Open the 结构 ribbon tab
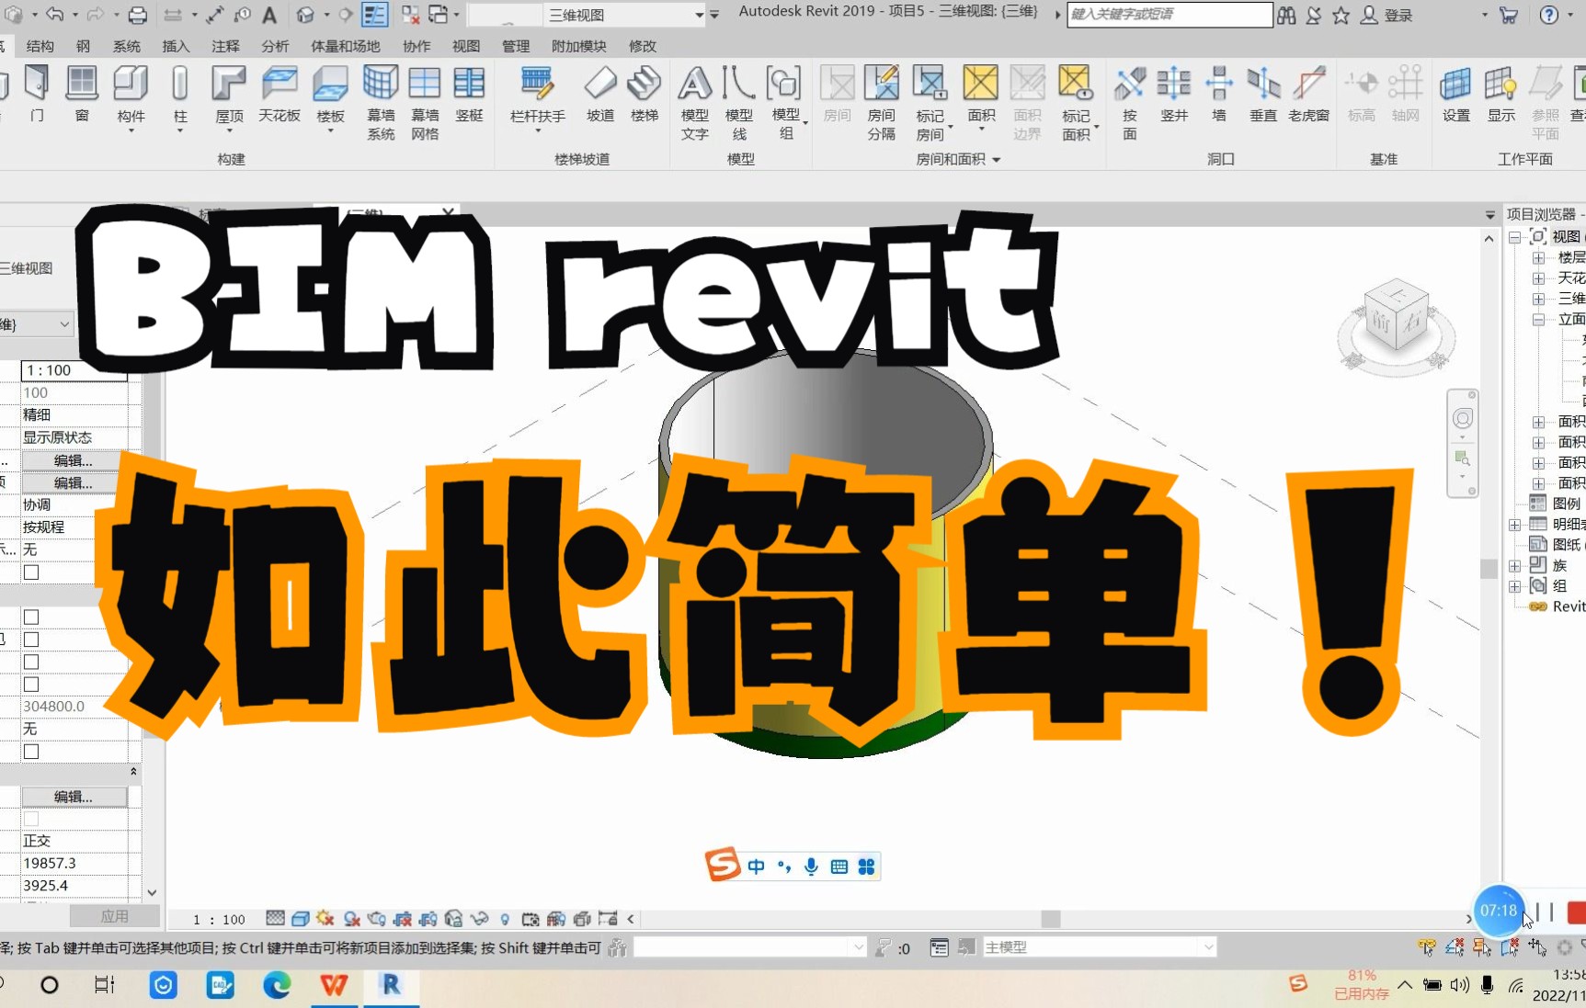The image size is (1586, 1008). 40,46
